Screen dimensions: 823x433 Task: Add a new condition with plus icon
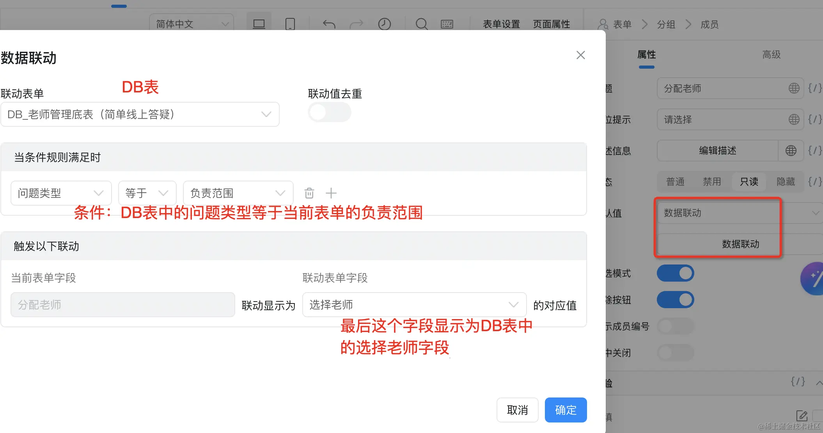click(331, 193)
